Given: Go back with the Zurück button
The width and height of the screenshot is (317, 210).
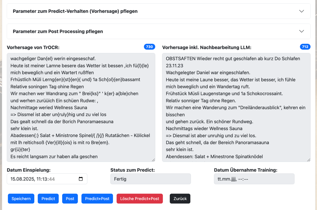Looking at the screenshot, I should [x=180, y=199].
